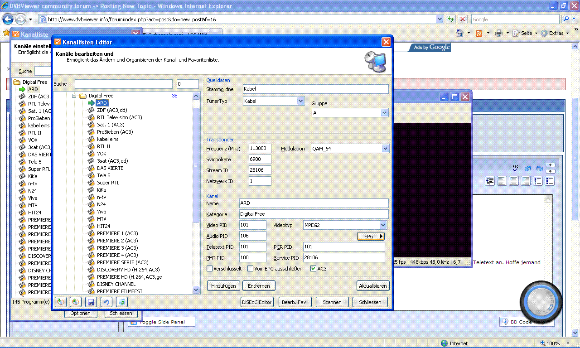This screenshot has height=348, width=580.
Task: Click the DiSEqC Editor button
Action: 257,302
